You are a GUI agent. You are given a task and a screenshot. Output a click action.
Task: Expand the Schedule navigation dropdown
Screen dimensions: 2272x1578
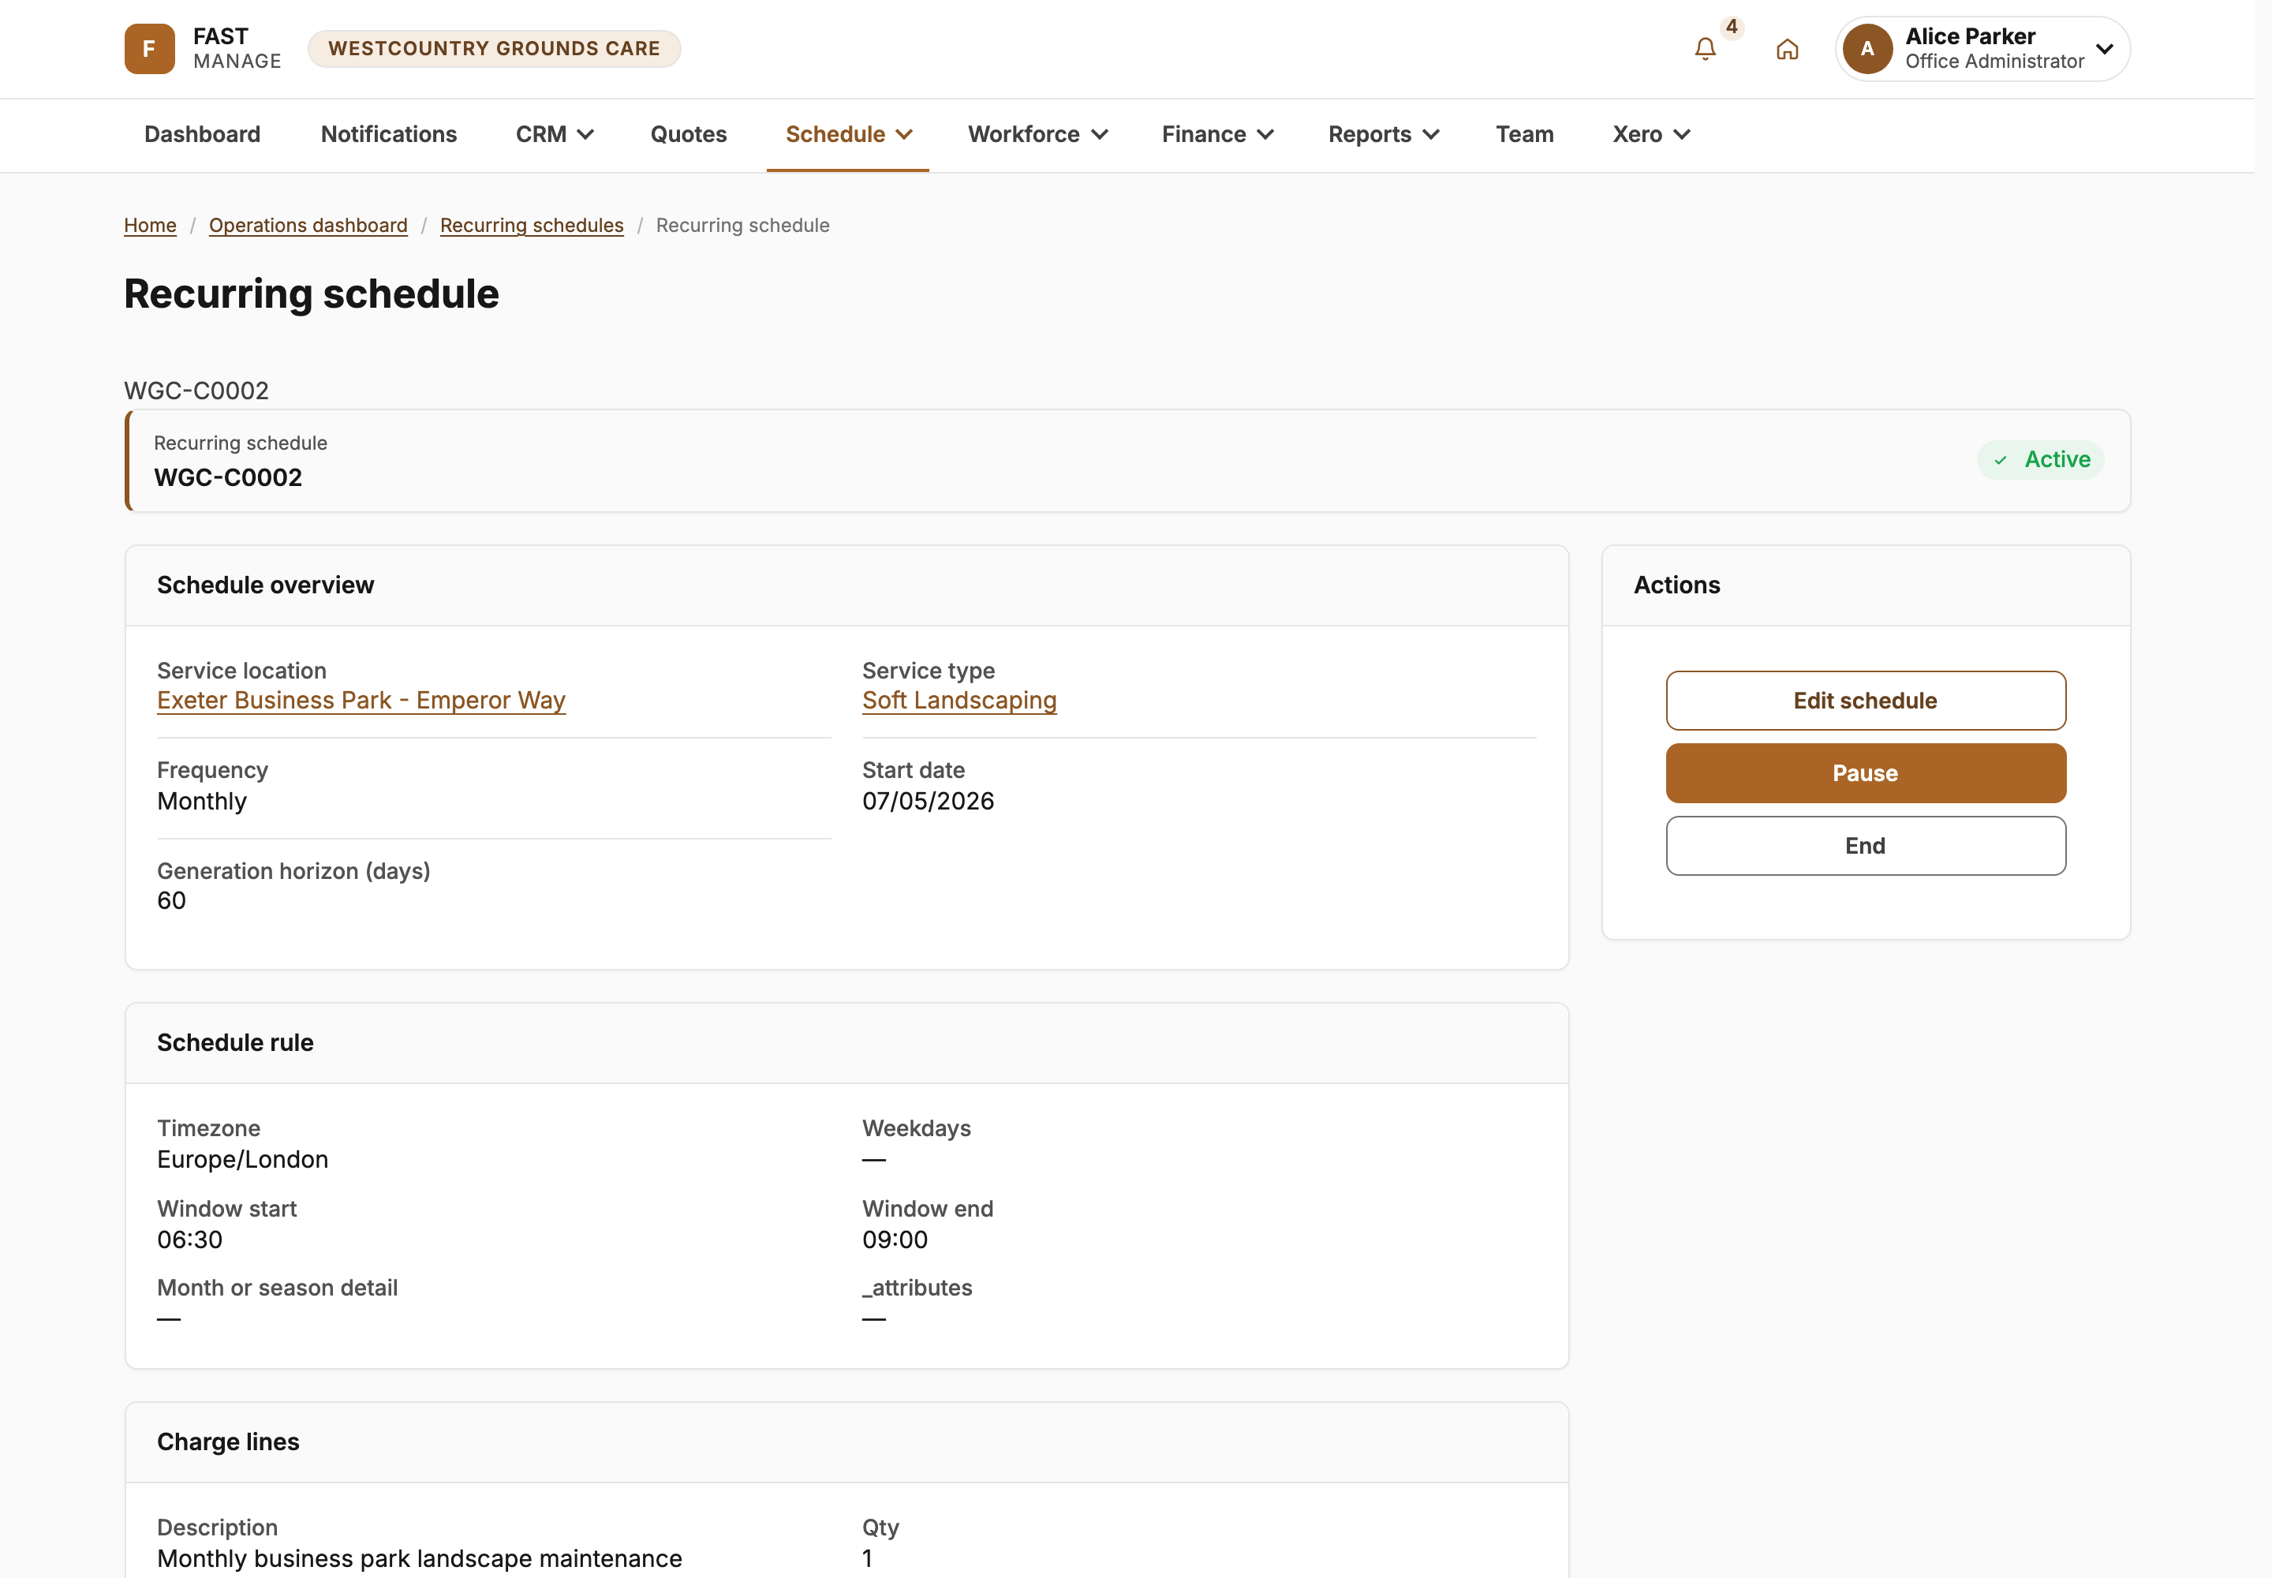(848, 134)
